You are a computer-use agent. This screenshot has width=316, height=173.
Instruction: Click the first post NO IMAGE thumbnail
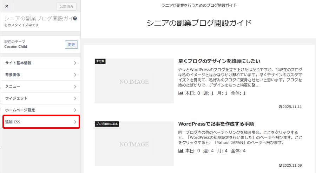(x=134, y=82)
